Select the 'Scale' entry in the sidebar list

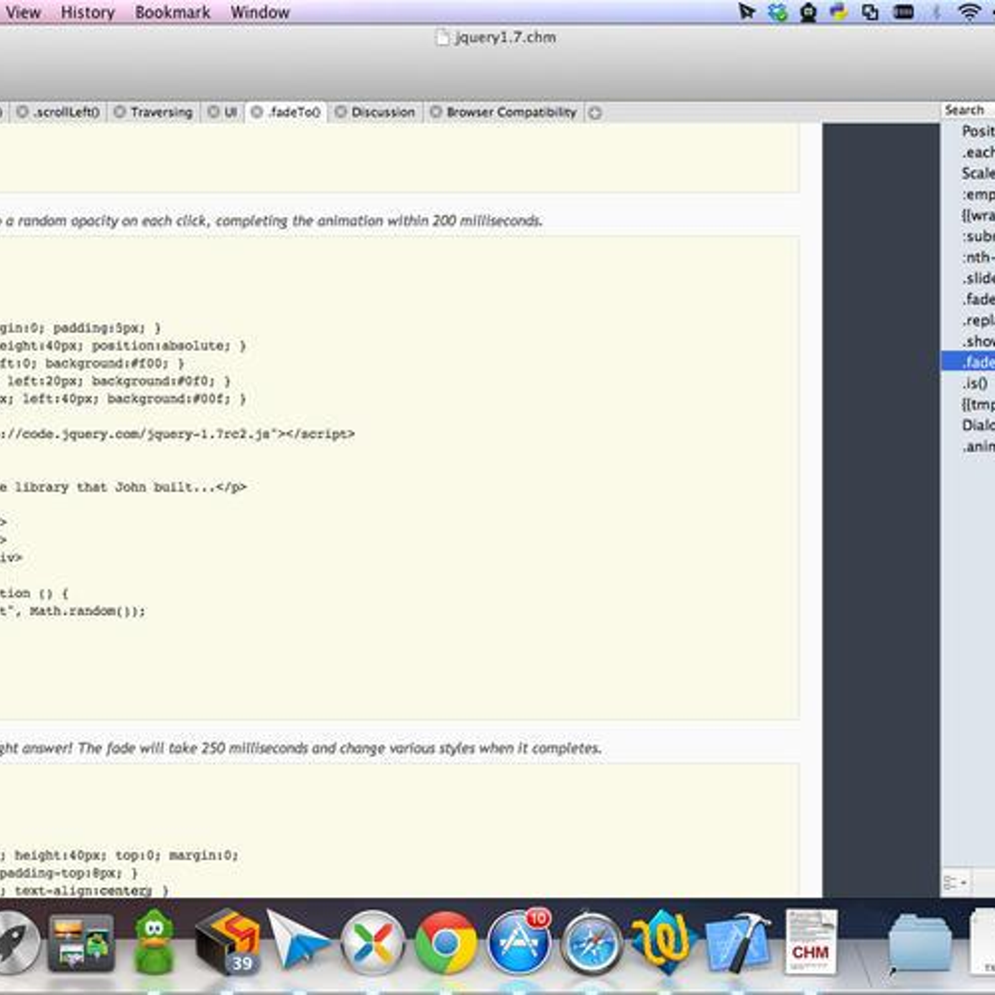coord(968,174)
